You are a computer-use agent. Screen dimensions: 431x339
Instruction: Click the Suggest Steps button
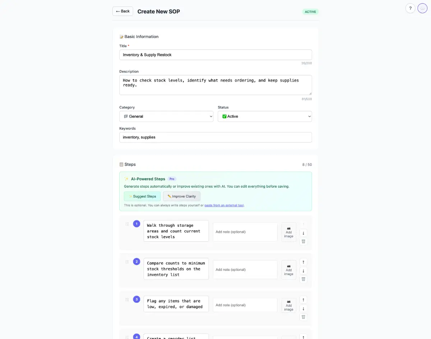[142, 196]
